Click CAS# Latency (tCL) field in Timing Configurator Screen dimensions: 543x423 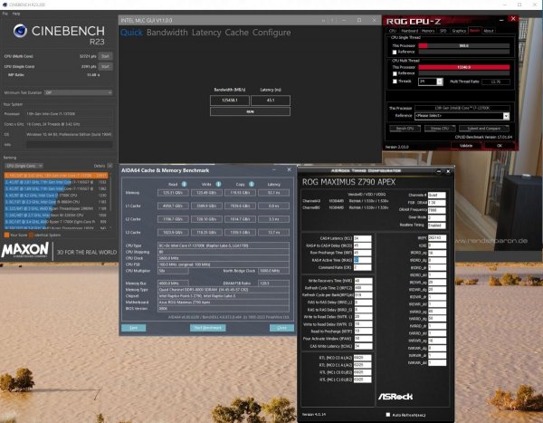363,238
